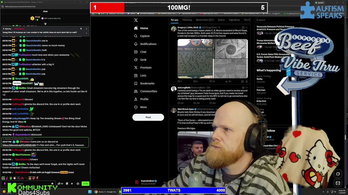348x195 pixels.
Task: Open Communities in the X sidebar
Action: (145, 91)
